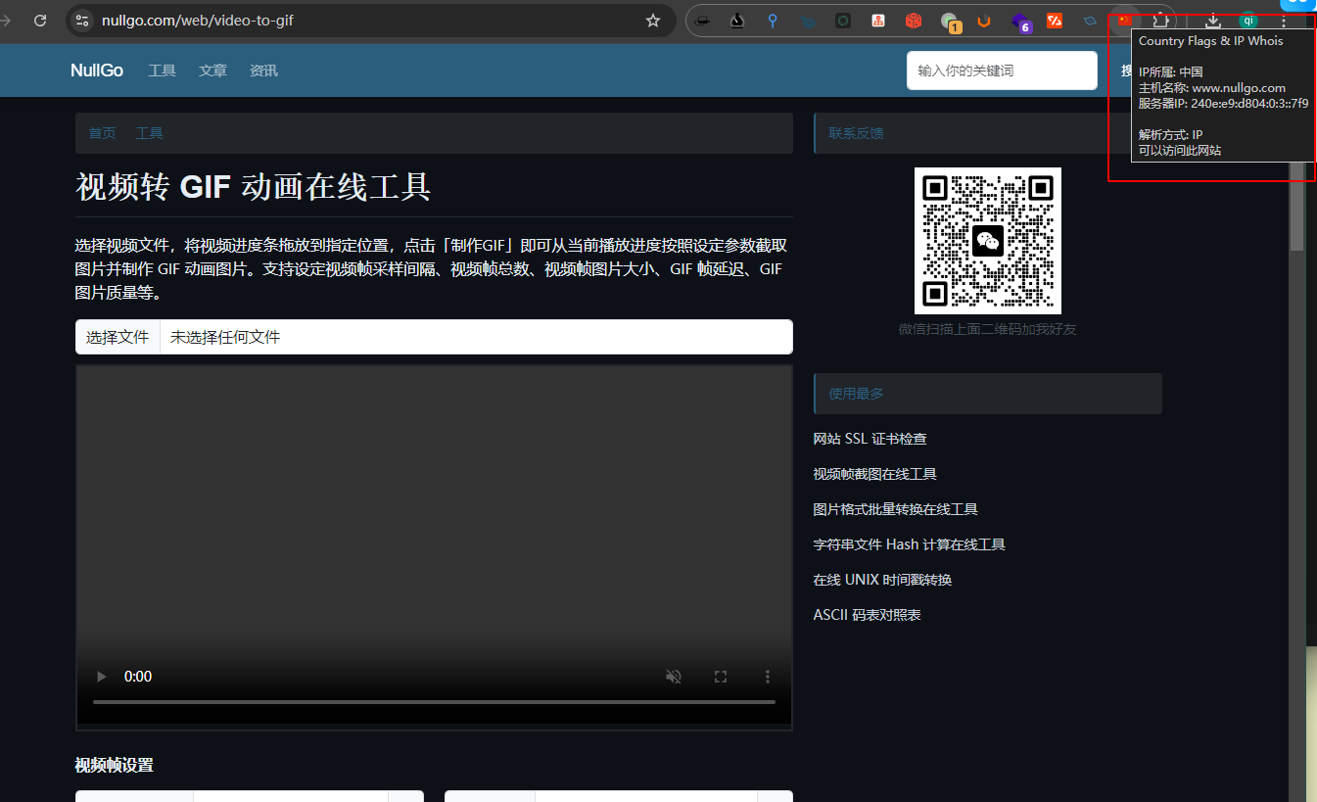Click the video progress slider
The height and width of the screenshot is (802, 1317).
pos(434,701)
